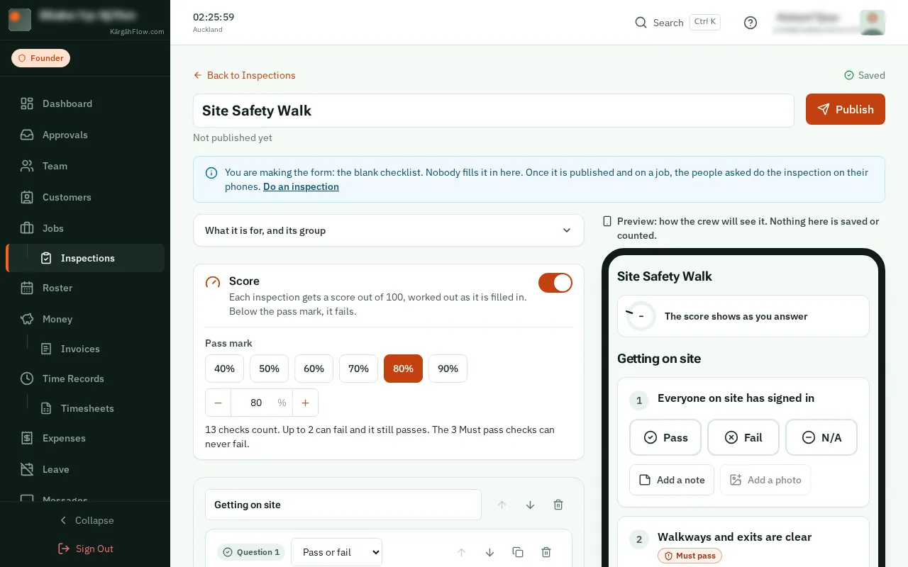
Task: Click the Dashboard grid icon
Action: [27, 103]
